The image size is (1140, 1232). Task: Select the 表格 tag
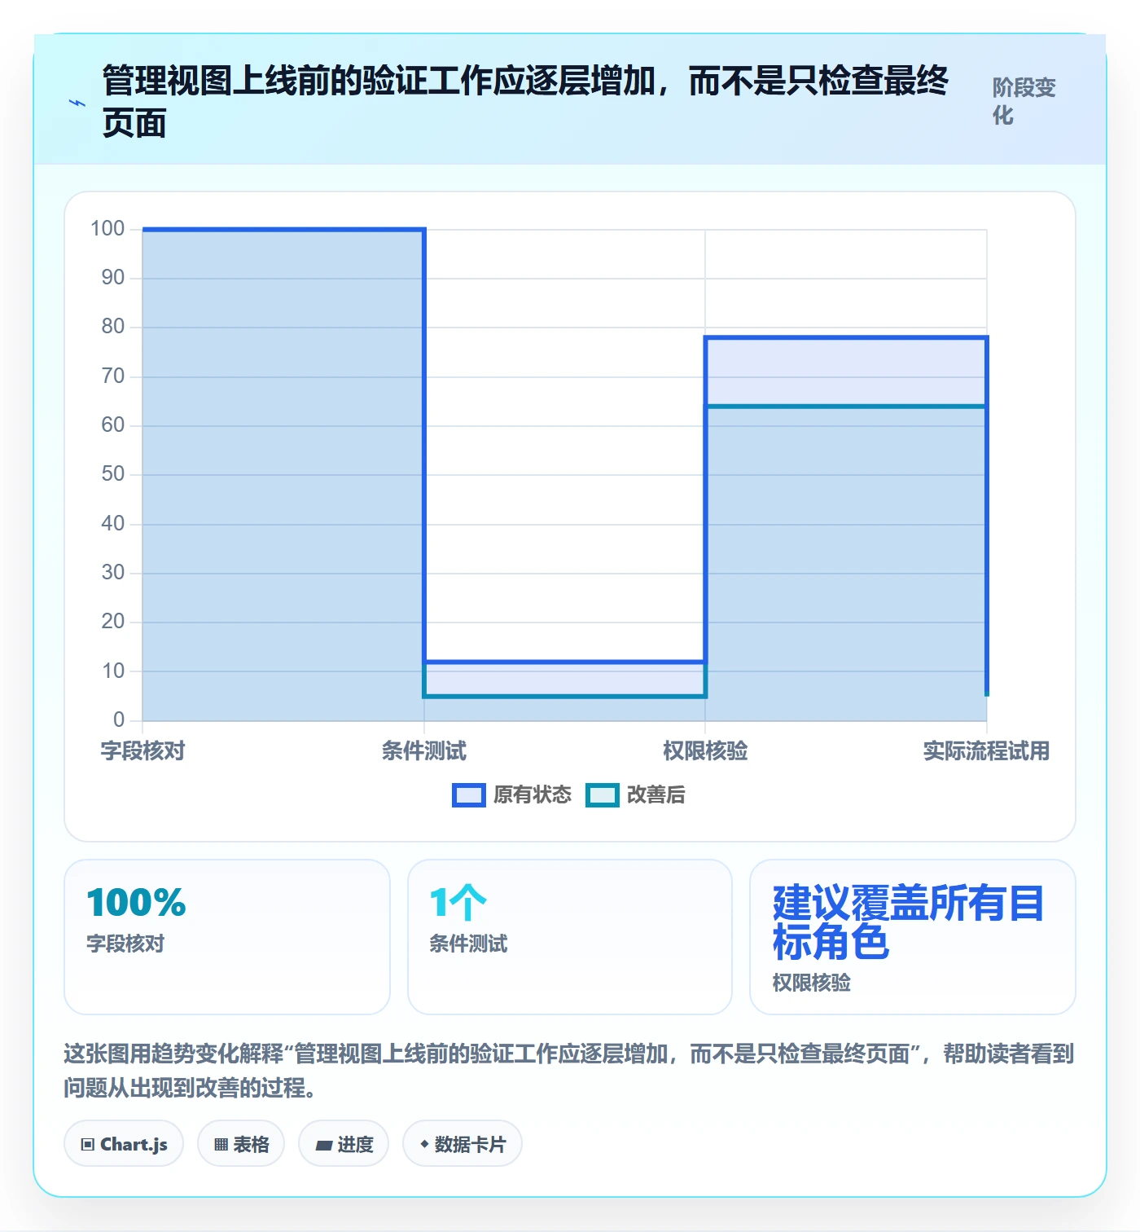241,1144
